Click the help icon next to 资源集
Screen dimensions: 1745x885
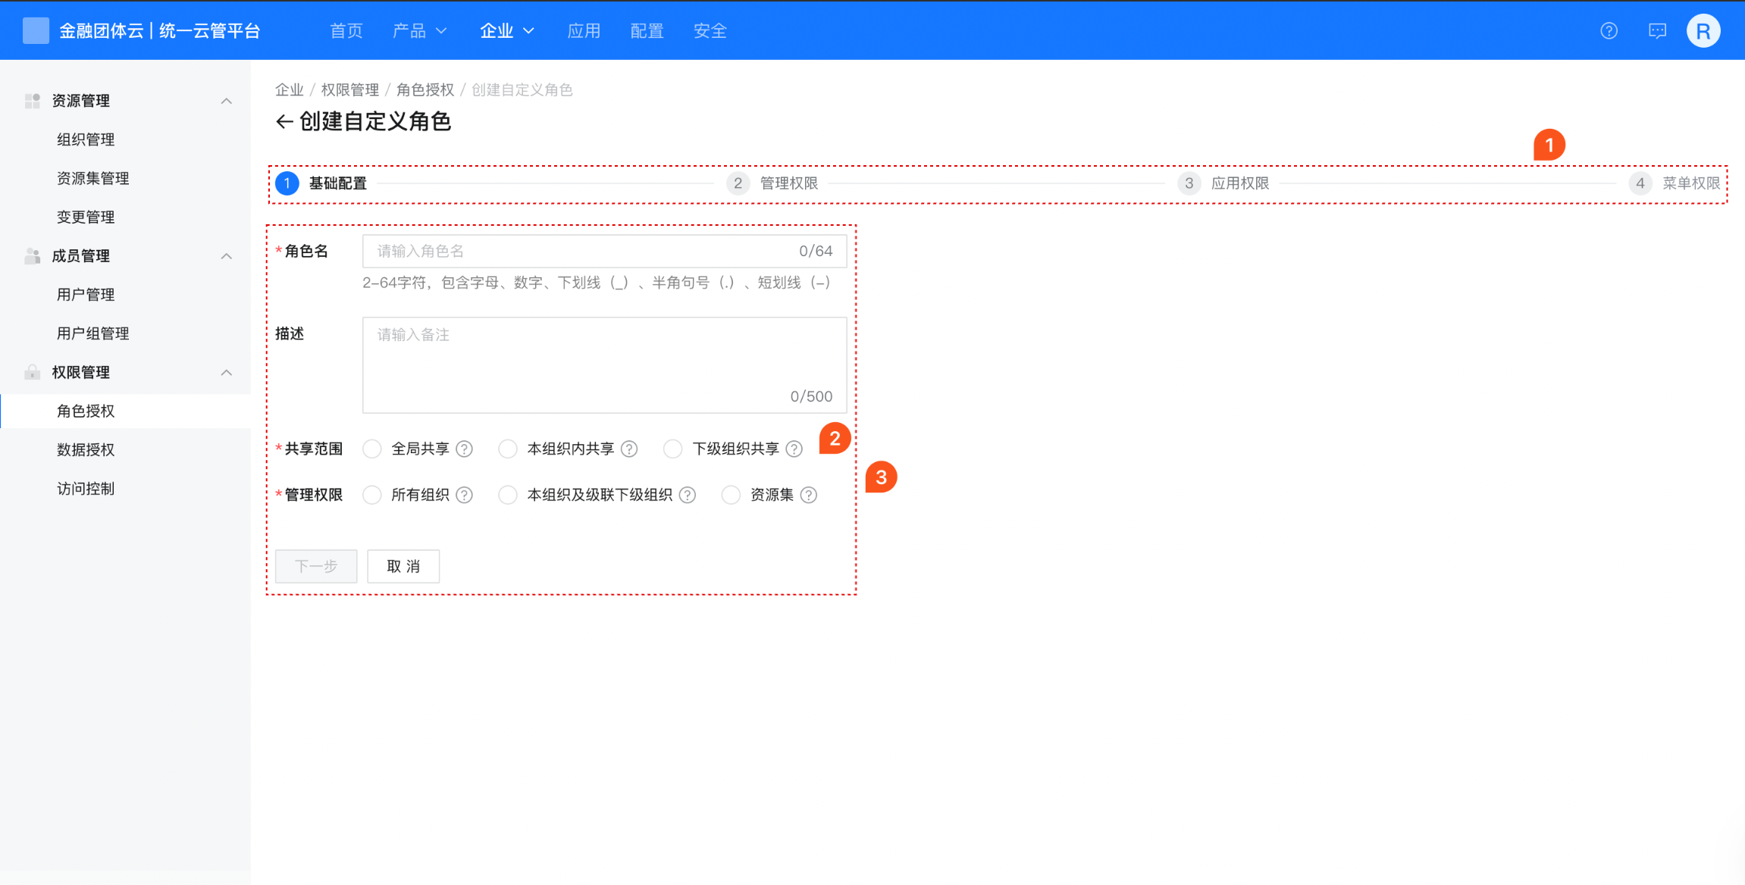coord(809,496)
